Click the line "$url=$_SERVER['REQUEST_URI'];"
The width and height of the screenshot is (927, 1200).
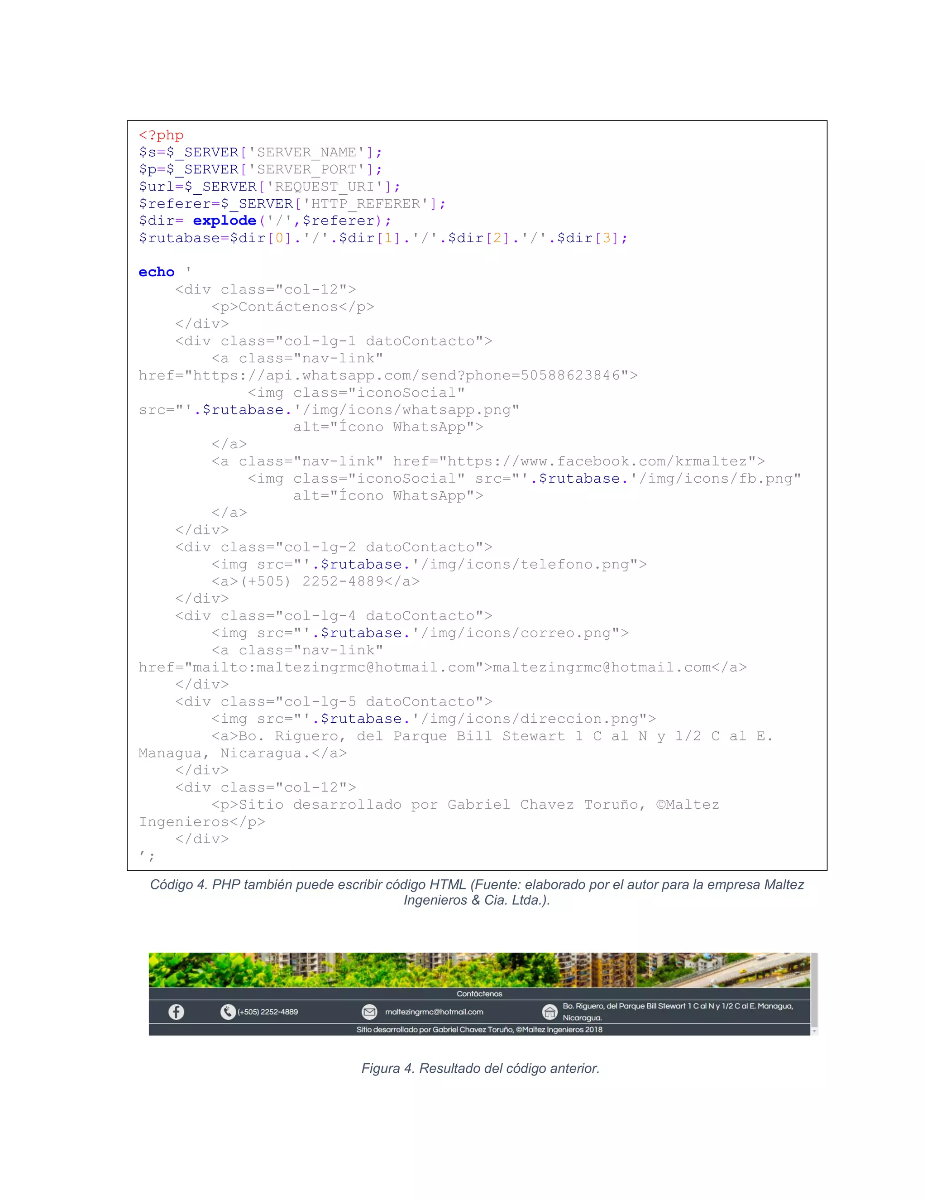(x=270, y=186)
